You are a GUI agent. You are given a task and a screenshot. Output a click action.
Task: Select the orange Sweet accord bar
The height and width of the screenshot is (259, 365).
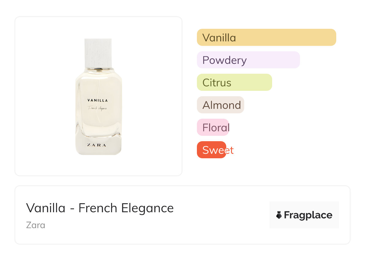(211, 150)
